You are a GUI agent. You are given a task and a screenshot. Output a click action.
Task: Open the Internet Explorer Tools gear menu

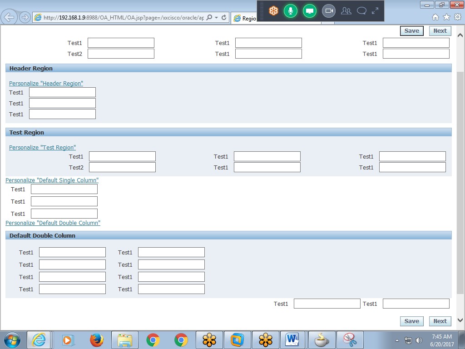(x=458, y=17)
